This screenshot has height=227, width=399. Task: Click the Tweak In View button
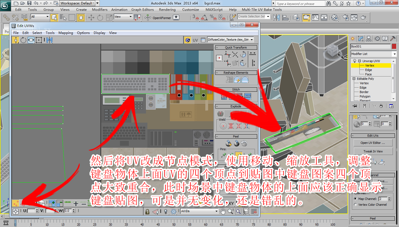tap(373, 151)
